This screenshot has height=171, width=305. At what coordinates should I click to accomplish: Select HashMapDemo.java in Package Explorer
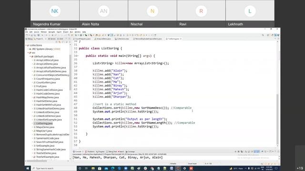tap(47, 97)
